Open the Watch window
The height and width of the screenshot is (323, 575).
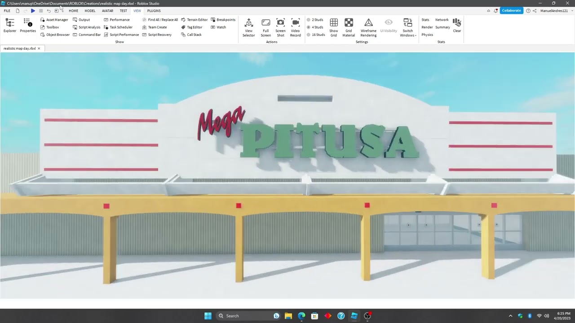[x=218, y=27]
